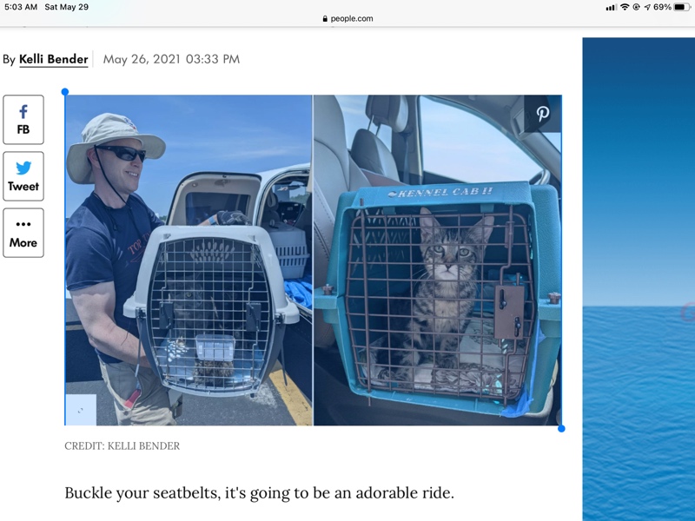Open author page for Kelli Bender
Viewport: 695px width, 521px height.
pyautogui.click(x=54, y=59)
